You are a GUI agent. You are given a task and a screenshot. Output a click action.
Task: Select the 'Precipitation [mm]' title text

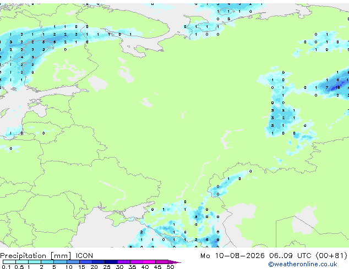click(x=36, y=256)
